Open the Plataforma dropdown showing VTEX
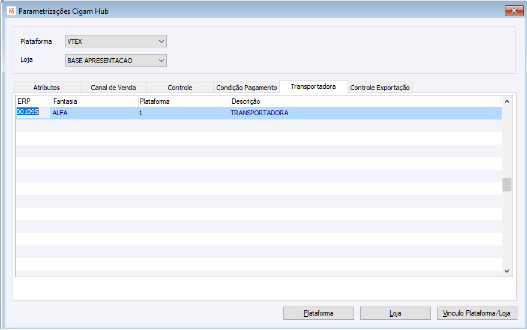527x330 pixels. pos(116,41)
